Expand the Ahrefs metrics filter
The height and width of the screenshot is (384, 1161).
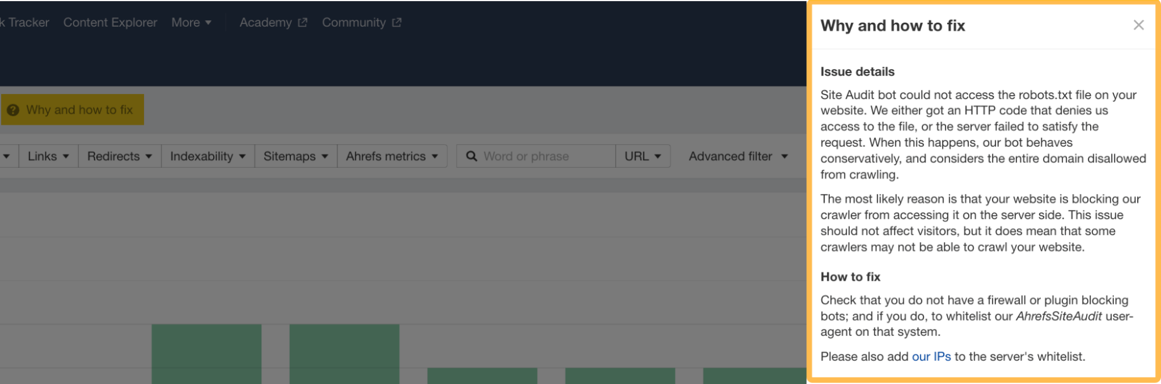(x=391, y=155)
